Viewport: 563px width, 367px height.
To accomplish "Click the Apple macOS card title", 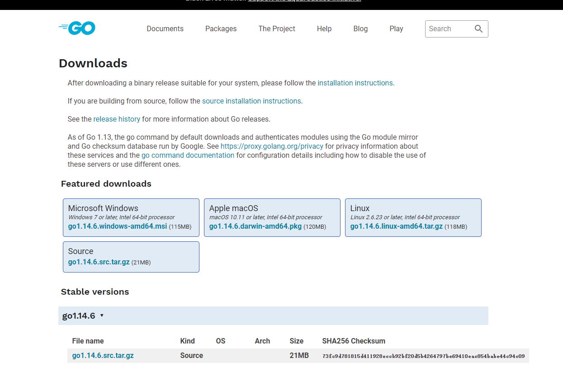I will [x=234, y=208].
